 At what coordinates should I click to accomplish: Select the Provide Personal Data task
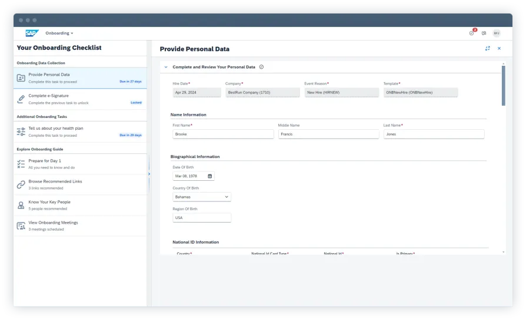[80, 78]
